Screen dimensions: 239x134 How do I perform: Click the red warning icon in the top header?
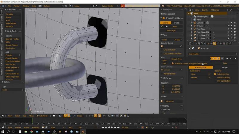122,6
